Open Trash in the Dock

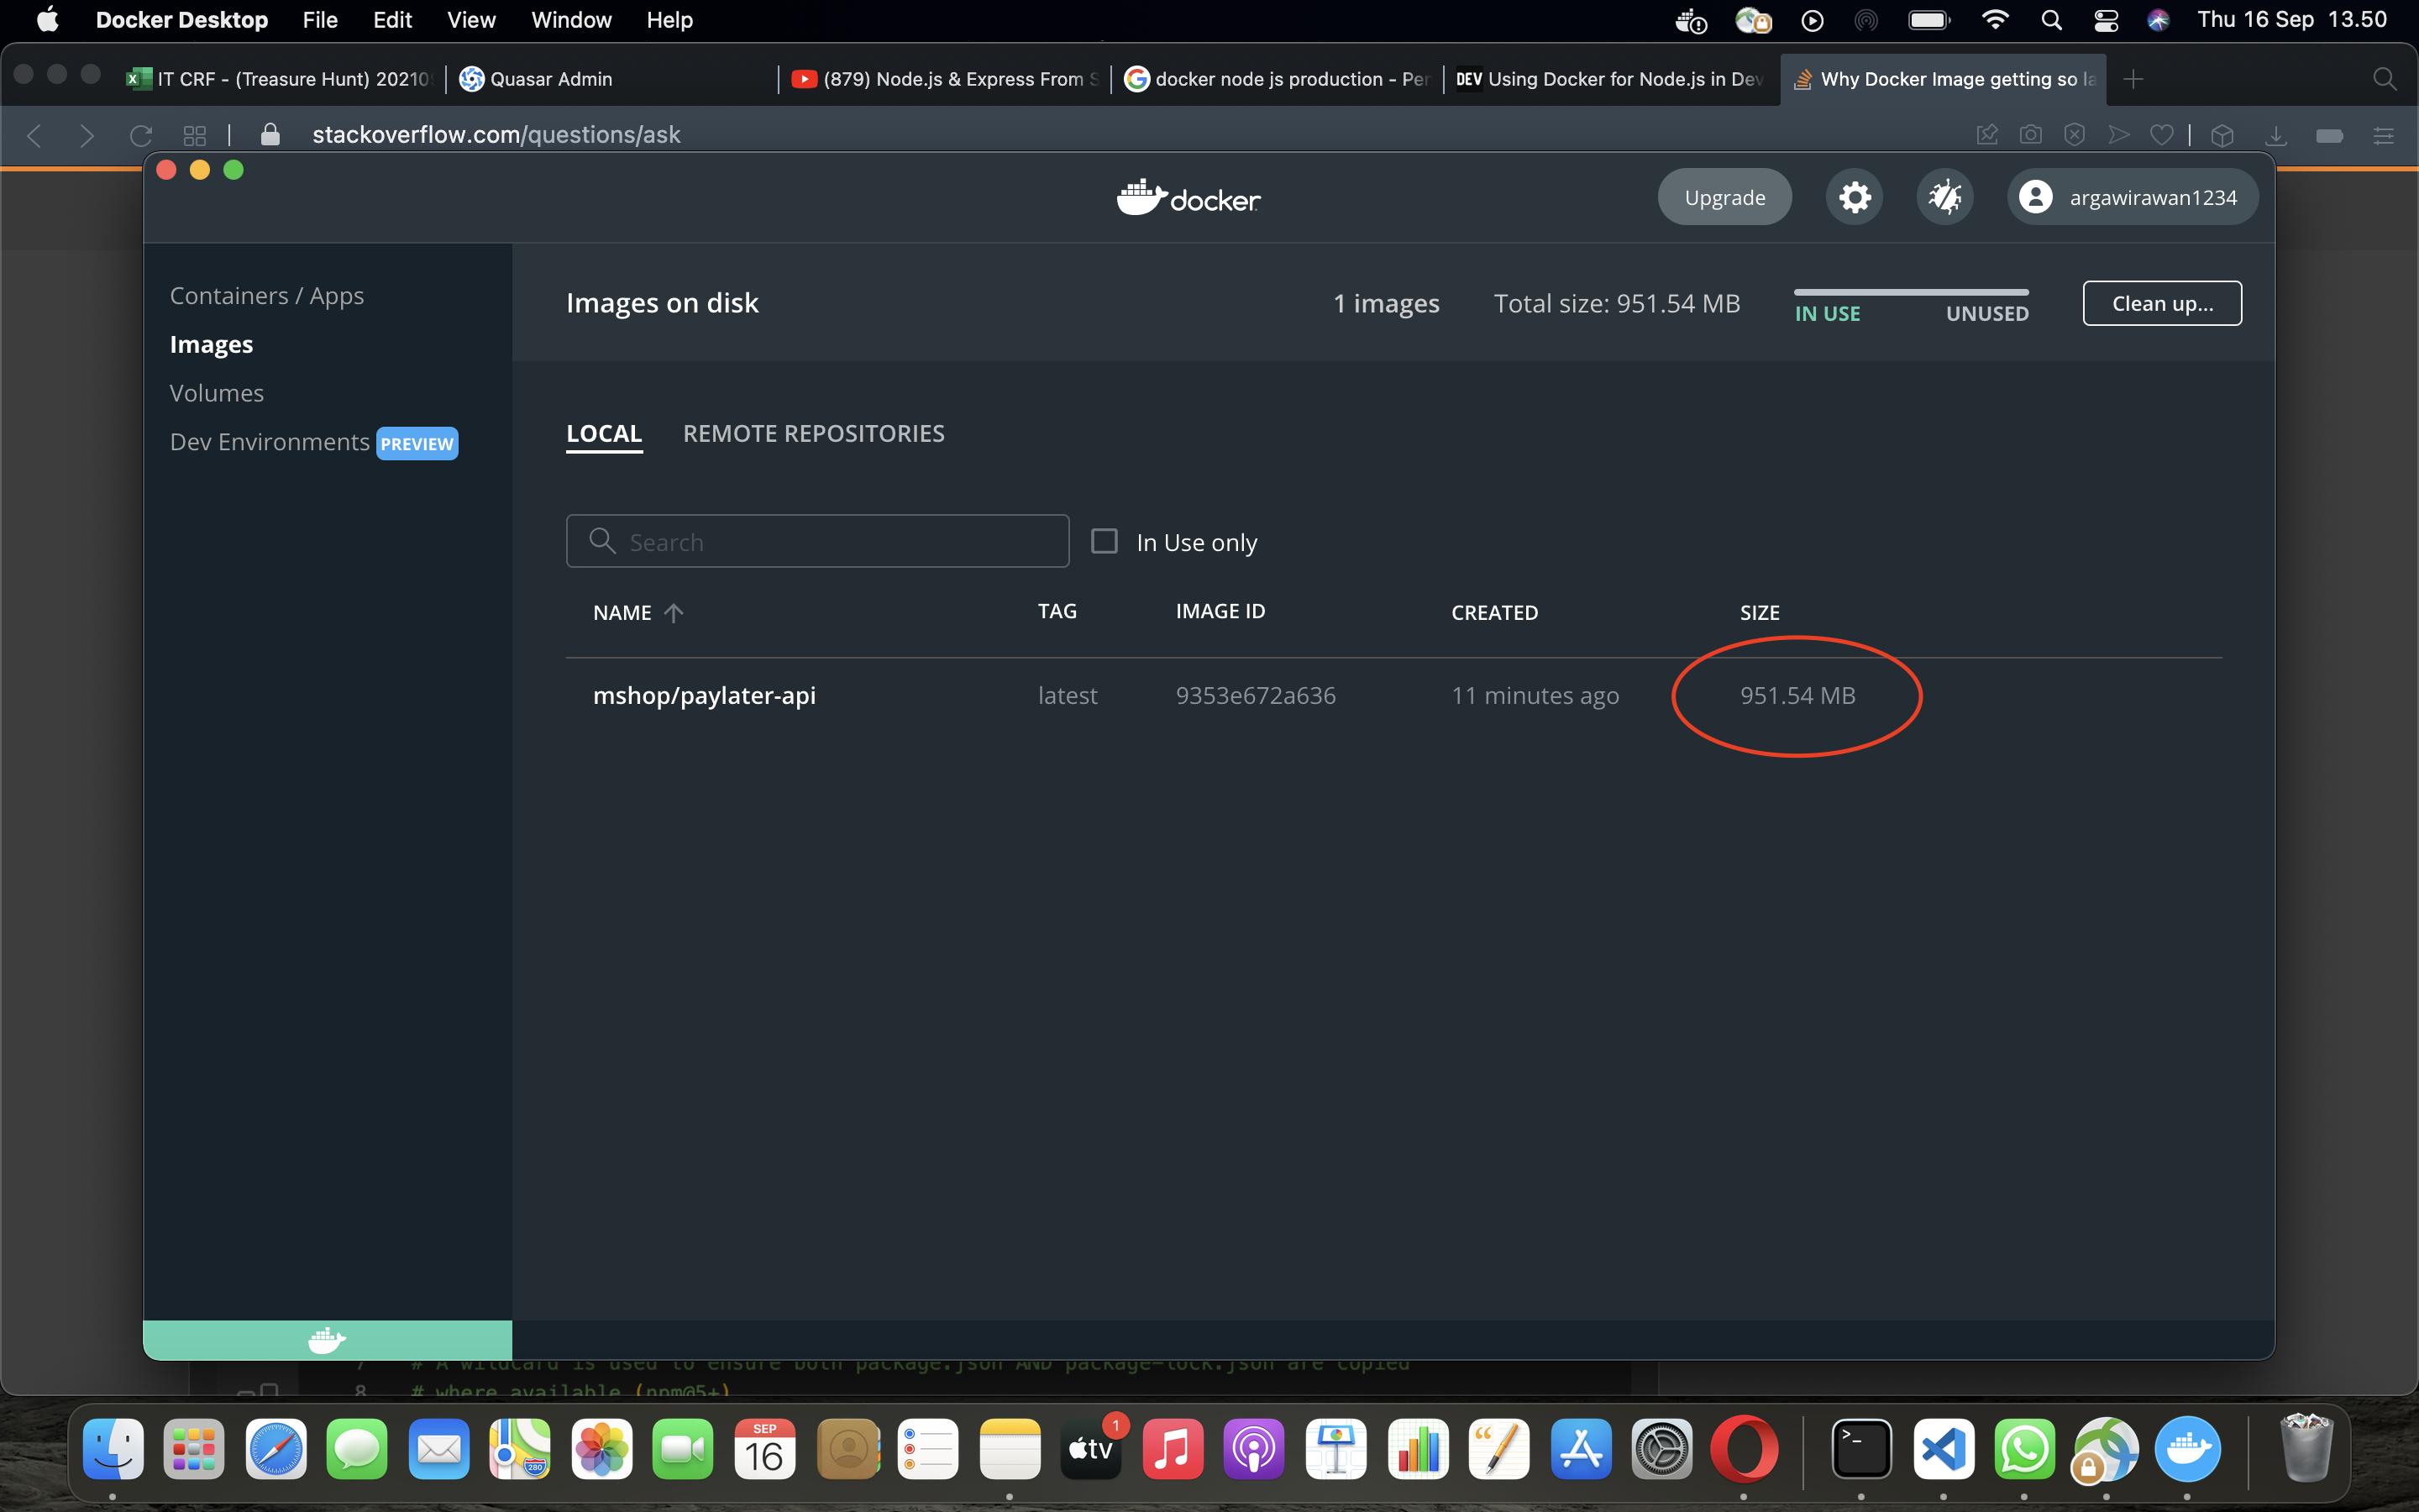2306,1449
